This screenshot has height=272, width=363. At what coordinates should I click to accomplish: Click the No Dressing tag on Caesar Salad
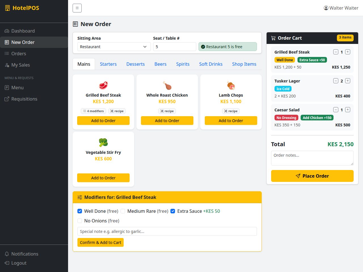click(x=286, y=118)
